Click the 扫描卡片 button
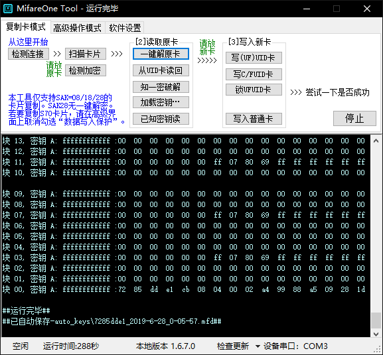This screenshot has height=355, width=383. [85, 54]
